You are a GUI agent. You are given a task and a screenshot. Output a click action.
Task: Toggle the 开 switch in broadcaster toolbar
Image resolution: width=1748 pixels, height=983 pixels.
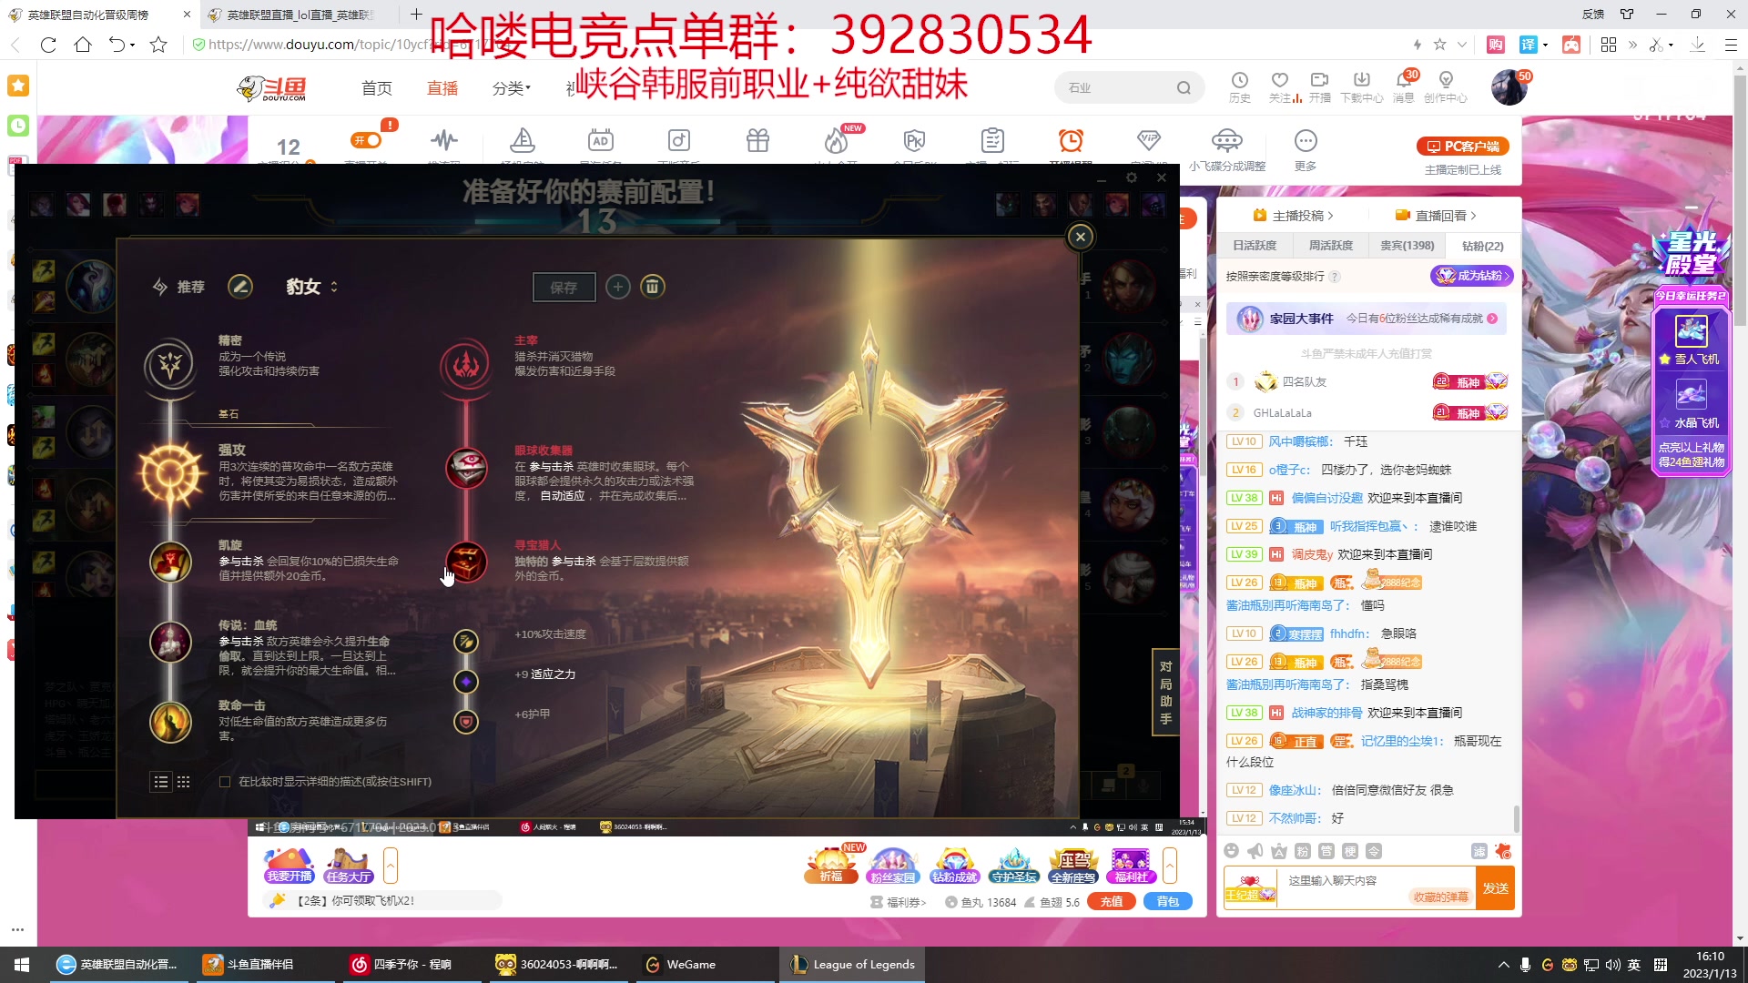tap(368, 140)
